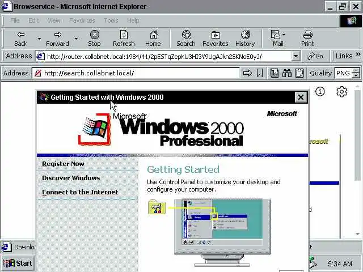Open the Favorites pane
This screenshot has height=272, width=363.
tap(216, 39)
